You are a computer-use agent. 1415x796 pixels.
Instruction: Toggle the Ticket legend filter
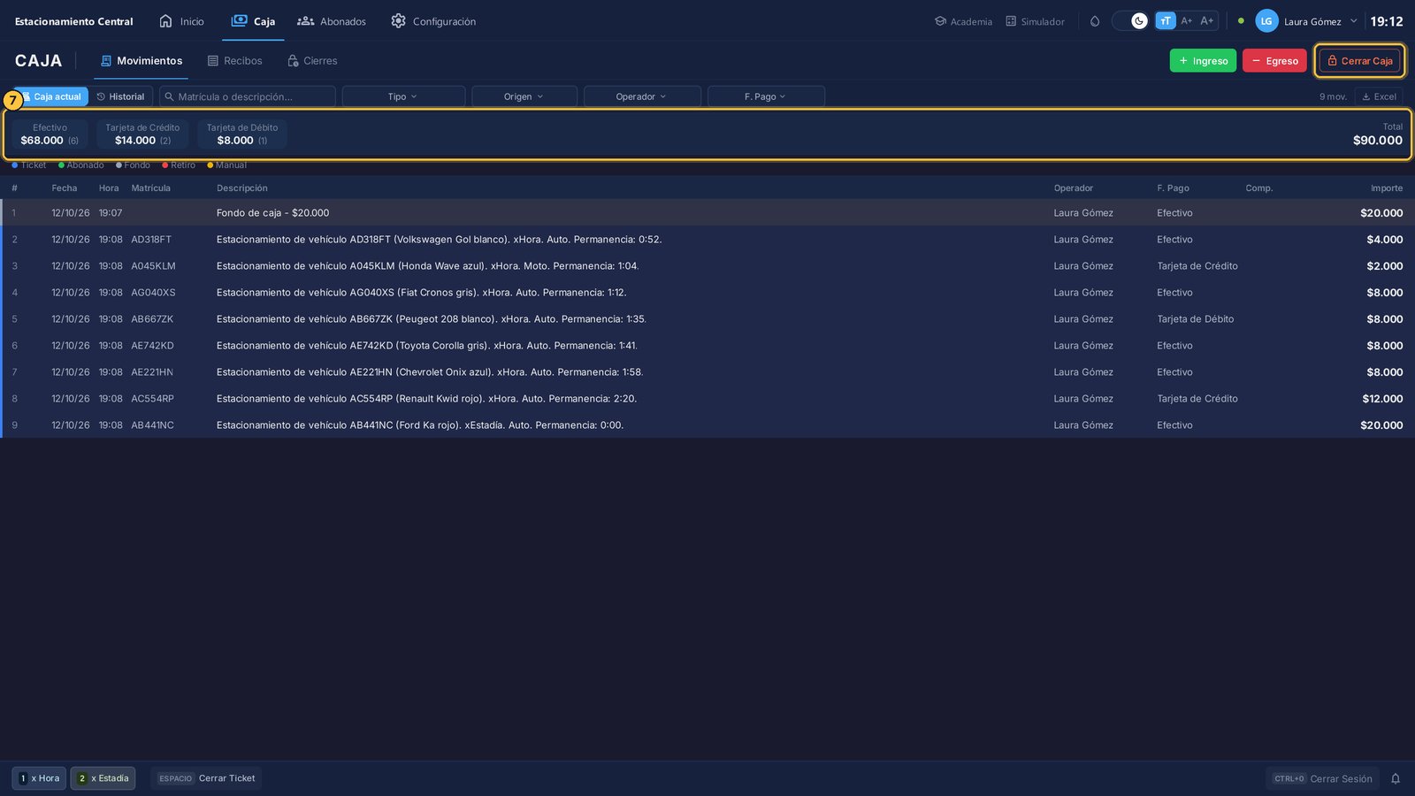pyautogui.click(x=29, y=165)
